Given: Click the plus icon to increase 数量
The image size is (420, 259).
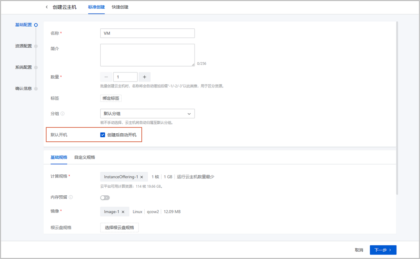Looking at the screenshot, I should pos(145,77).
